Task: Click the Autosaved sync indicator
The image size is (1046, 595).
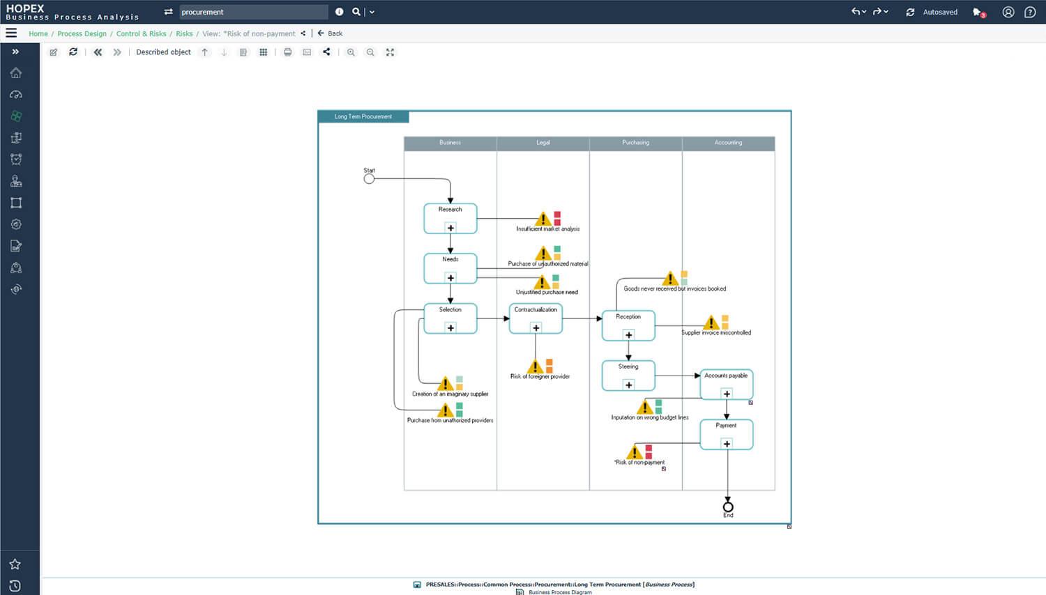Action: (x=932, y=12)
